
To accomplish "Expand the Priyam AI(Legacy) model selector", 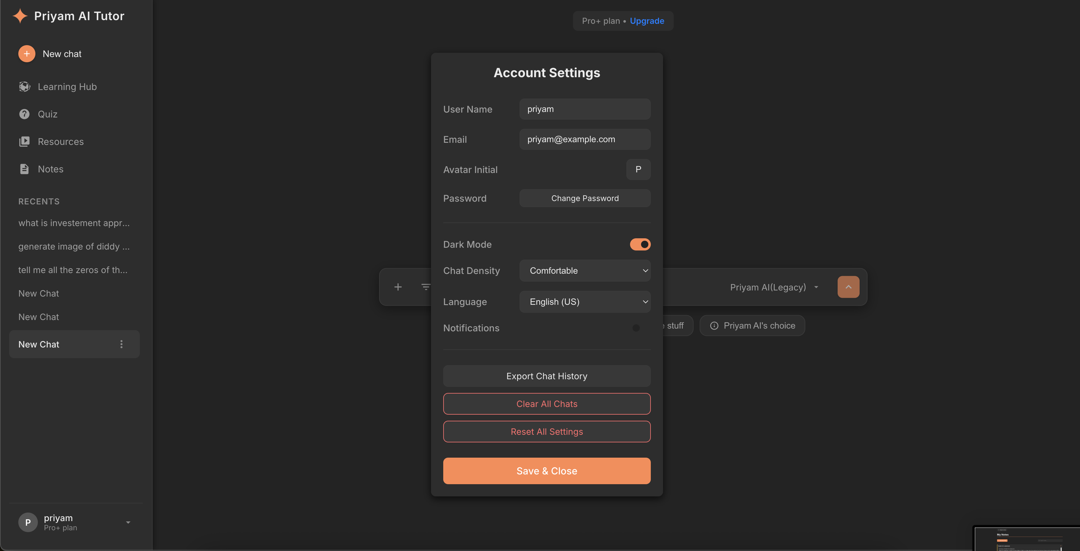I will (x=774, y=287).
